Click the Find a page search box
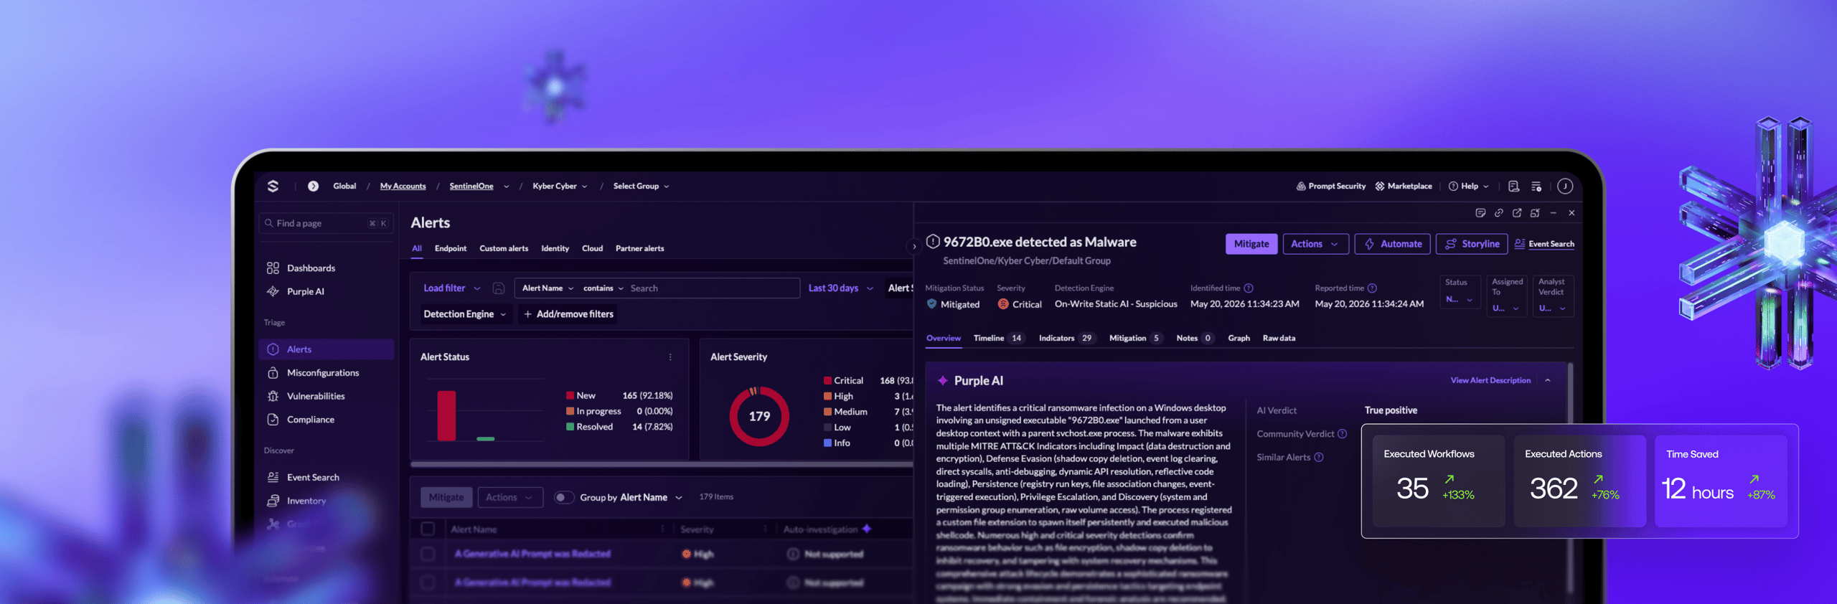Image resolution: width=1837 pixels, height=604 pixels. click(326, 224)
